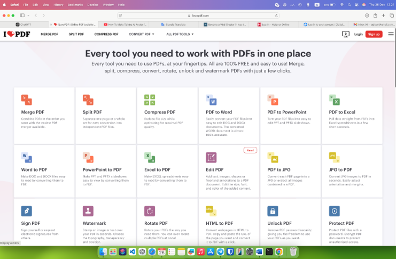Click the Merge PDF tool icon
This screenshot has width=396, height=259.
pyautogui.click(x=27, y=100)
